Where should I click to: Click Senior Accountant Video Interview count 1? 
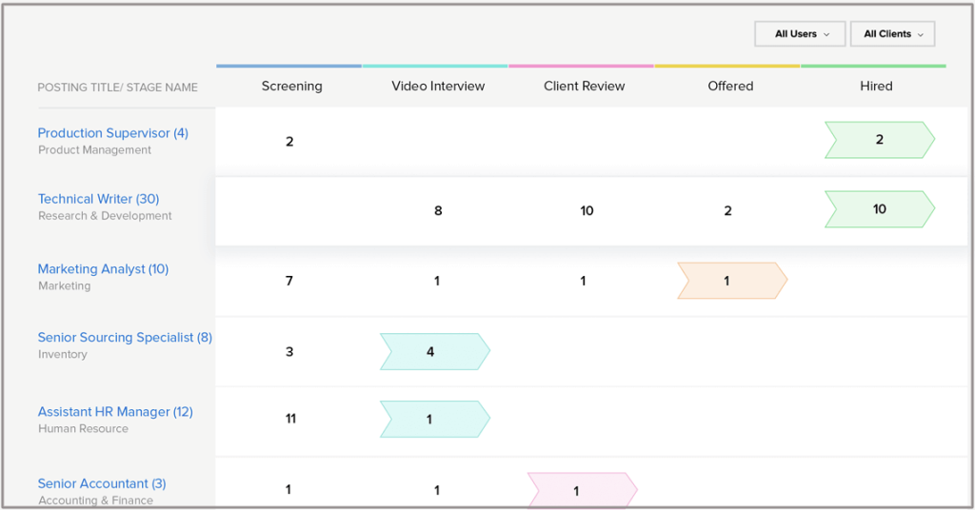click(x=437, y=490)
